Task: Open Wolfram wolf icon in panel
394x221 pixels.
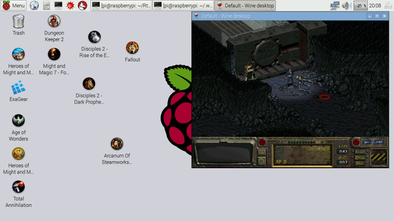Action: (x=82, y=5)
